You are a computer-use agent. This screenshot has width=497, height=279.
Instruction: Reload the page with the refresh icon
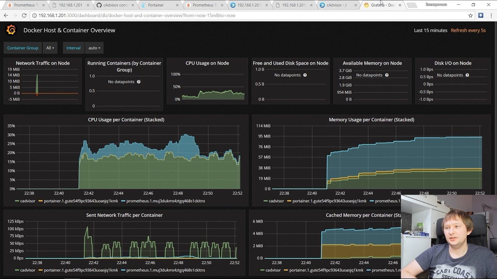(24, 15)
